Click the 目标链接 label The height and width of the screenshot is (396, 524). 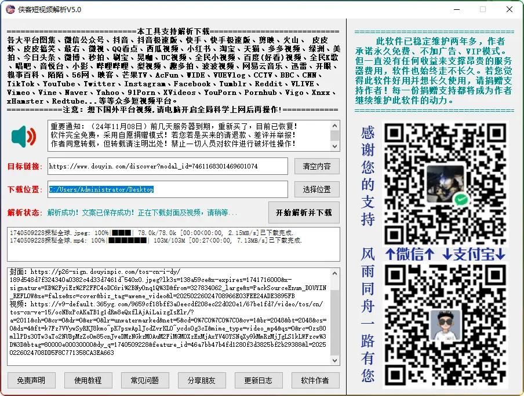[25, 166]
